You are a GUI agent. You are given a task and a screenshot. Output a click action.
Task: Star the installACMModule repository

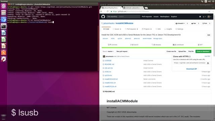pos(193,24)
